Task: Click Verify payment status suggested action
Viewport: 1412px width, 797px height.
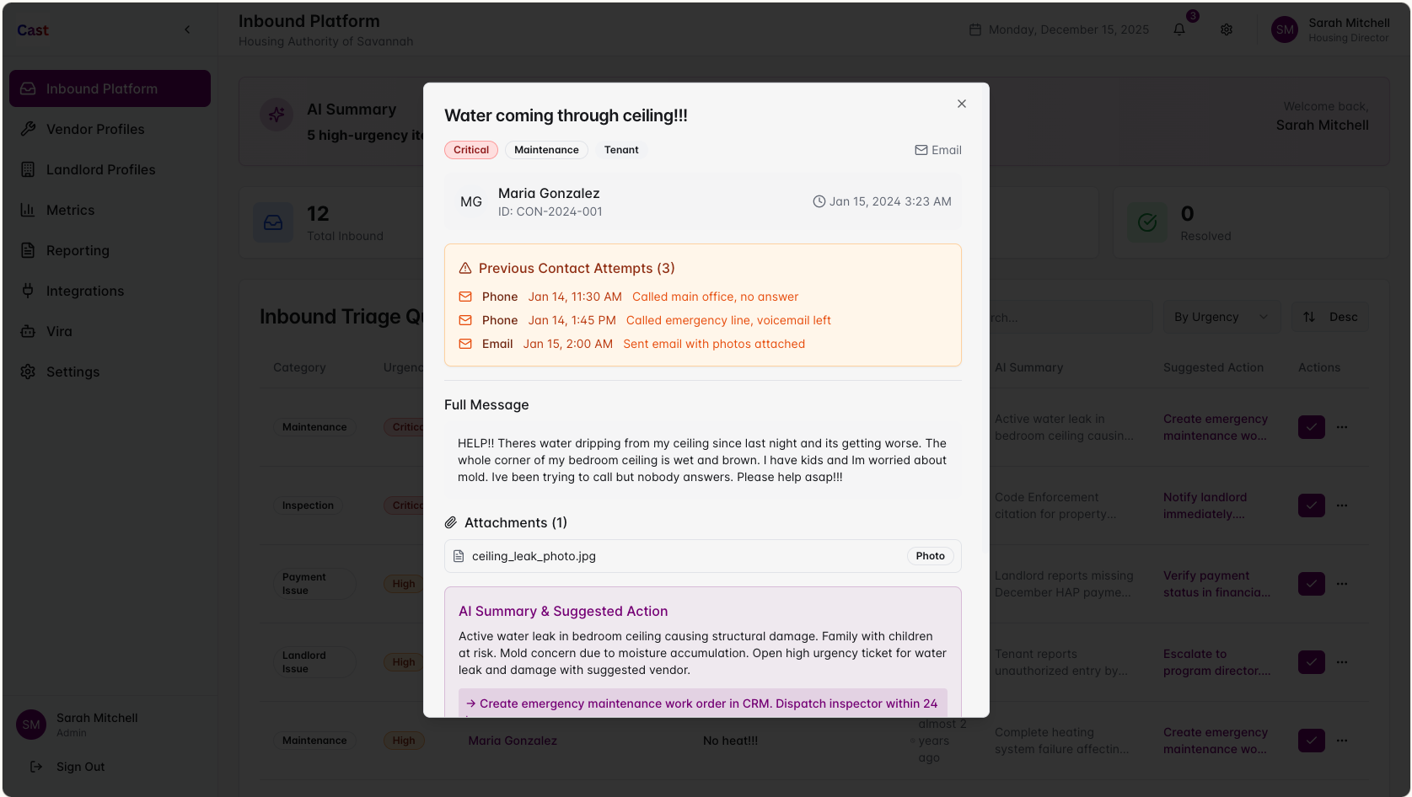Action: pyautogui.click(x=1216, y=584)
